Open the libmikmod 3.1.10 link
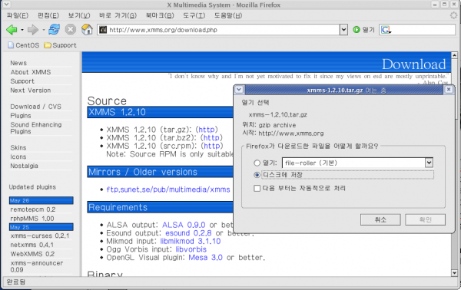The image size is (461, 290). click(191, 241)
